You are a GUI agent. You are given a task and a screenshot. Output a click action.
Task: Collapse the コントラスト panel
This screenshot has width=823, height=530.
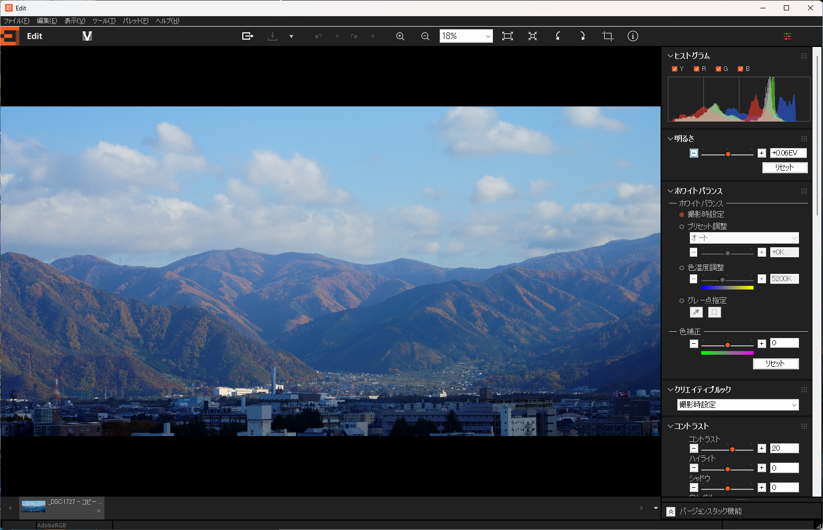671,426
